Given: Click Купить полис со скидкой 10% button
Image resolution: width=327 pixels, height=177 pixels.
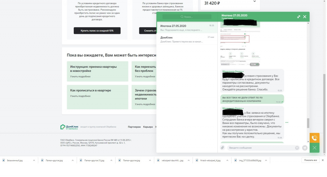Looking at the screenshot, I should tap(97, 31).
